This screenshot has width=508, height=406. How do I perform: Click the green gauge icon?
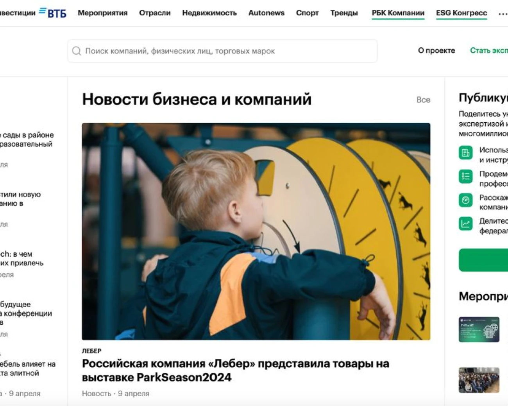[465, 200]
